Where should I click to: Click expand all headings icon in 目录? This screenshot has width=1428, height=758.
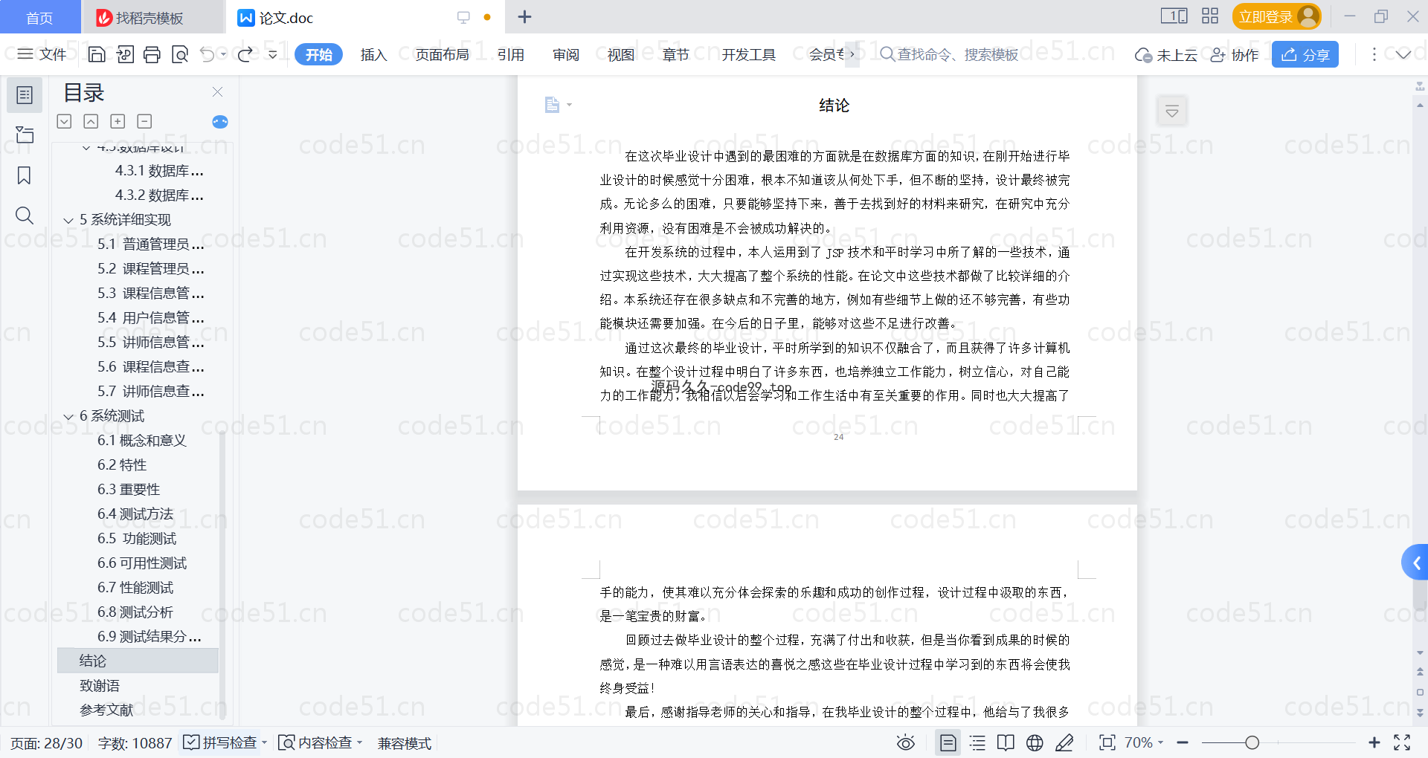click(x=65, y=121)
